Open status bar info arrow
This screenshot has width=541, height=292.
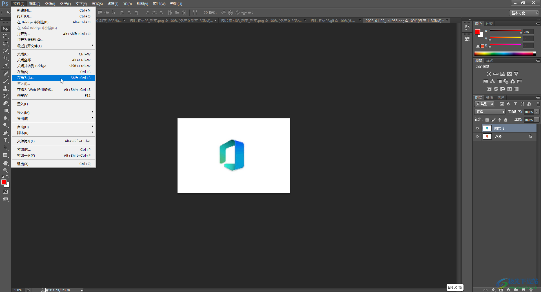(x=81, y=290)
